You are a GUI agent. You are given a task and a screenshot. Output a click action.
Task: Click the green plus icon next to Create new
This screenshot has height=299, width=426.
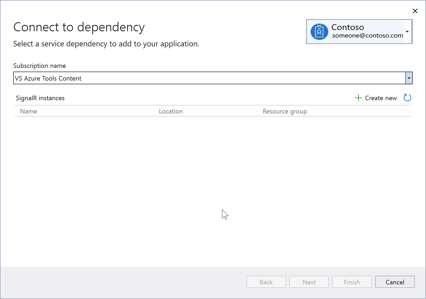358,98
